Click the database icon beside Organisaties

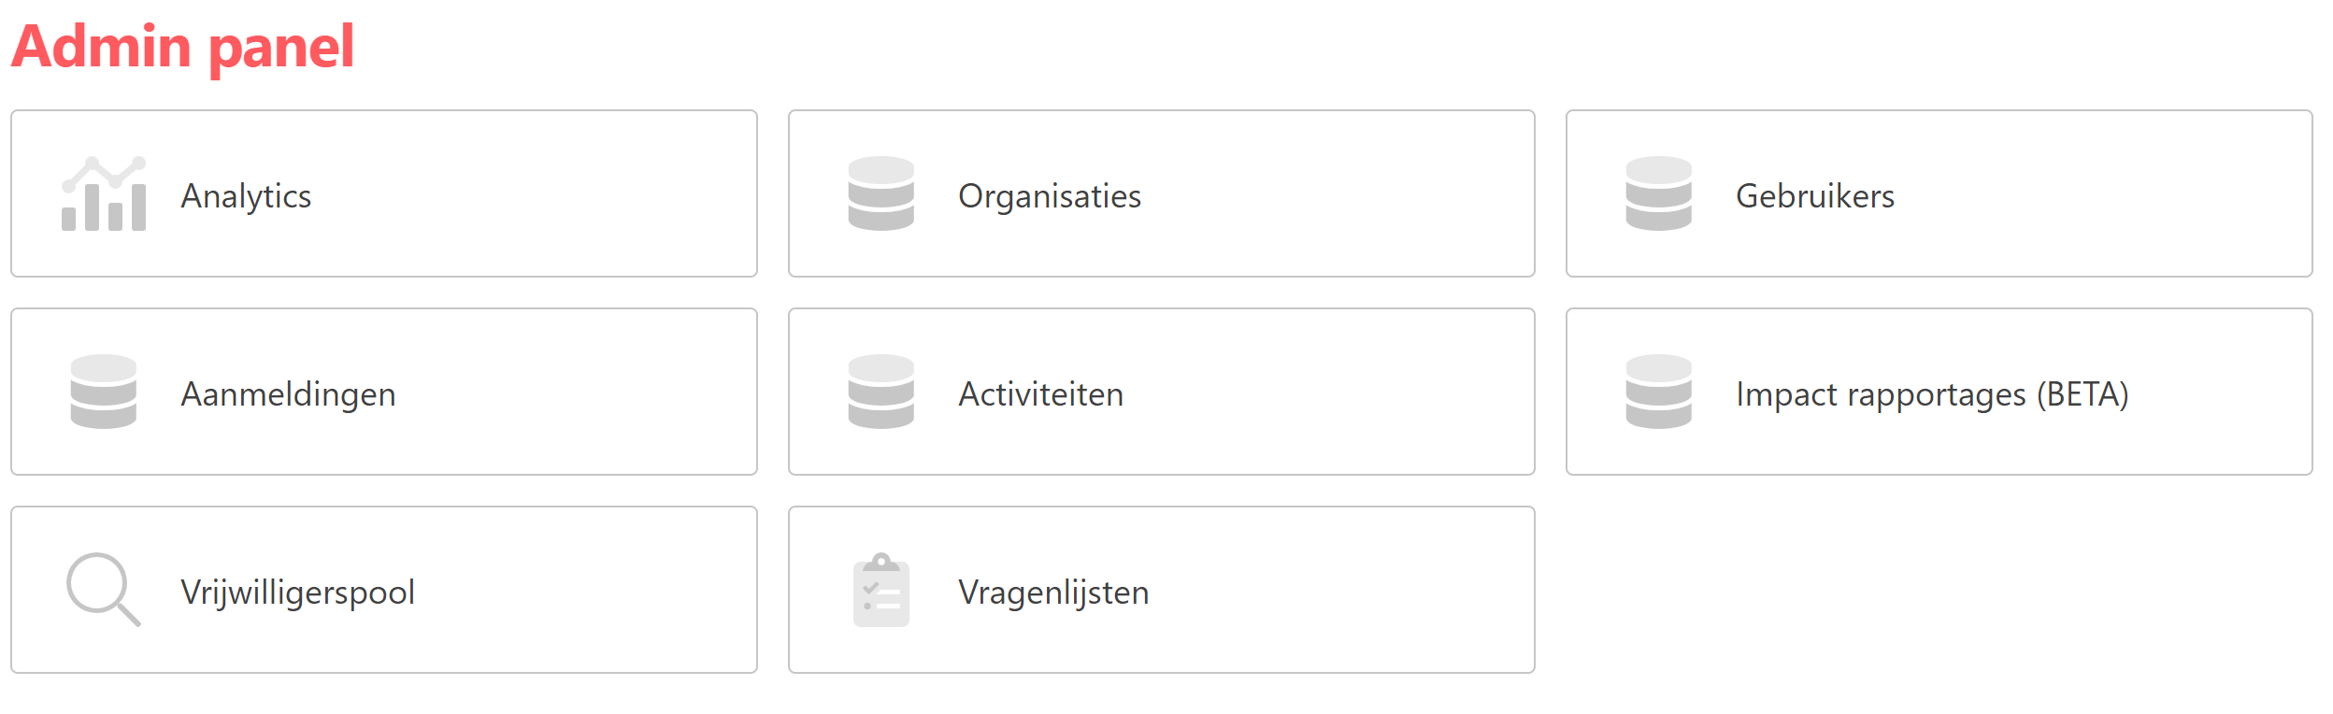(880, 193)
